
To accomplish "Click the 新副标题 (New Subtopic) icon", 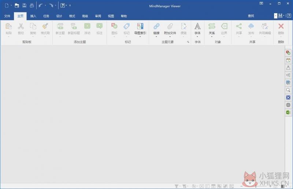I will click(74, 26).
